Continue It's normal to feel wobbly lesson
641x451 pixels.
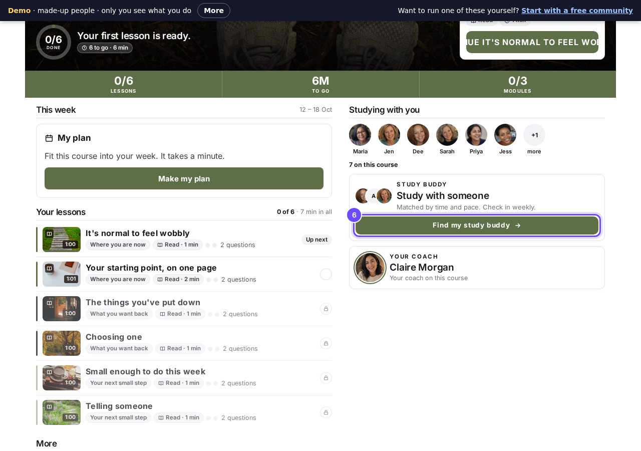(532, 42)
